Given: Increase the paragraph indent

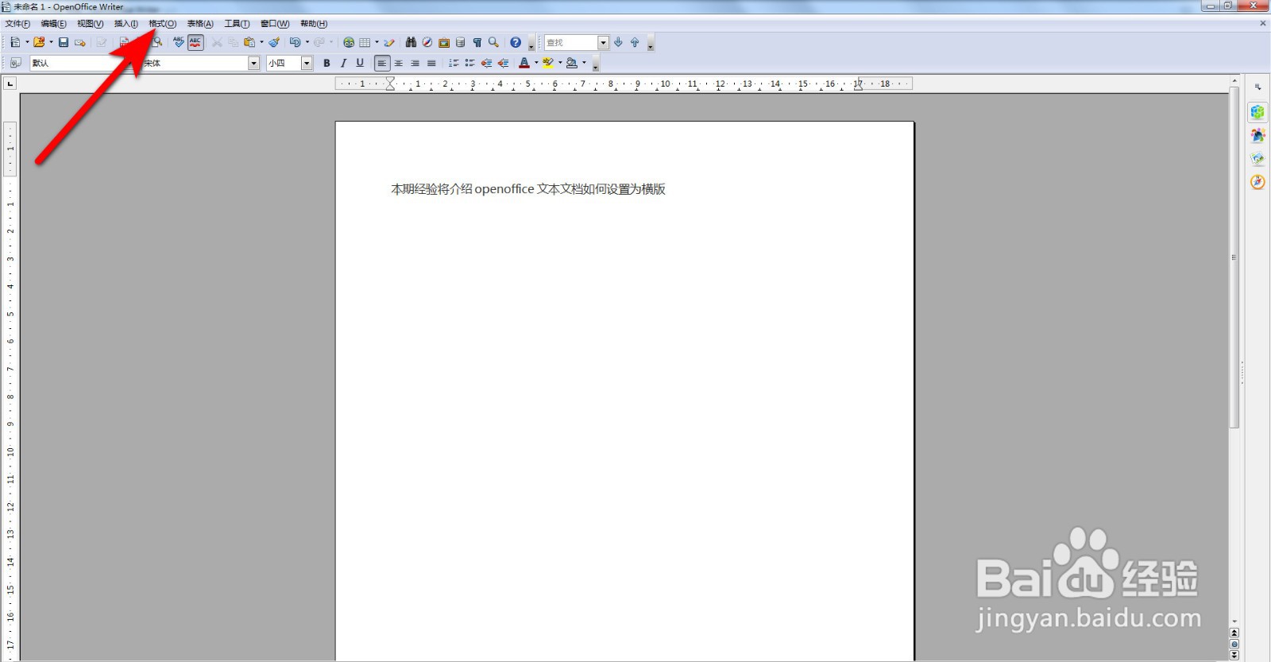Looking at the screenshot, I should click(503, 63).
